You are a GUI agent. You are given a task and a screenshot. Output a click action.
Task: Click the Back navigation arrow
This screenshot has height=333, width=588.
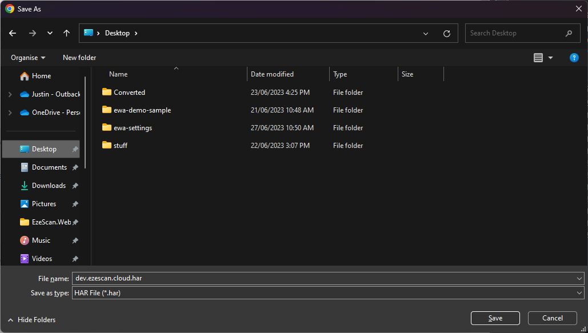coord(13,33)
